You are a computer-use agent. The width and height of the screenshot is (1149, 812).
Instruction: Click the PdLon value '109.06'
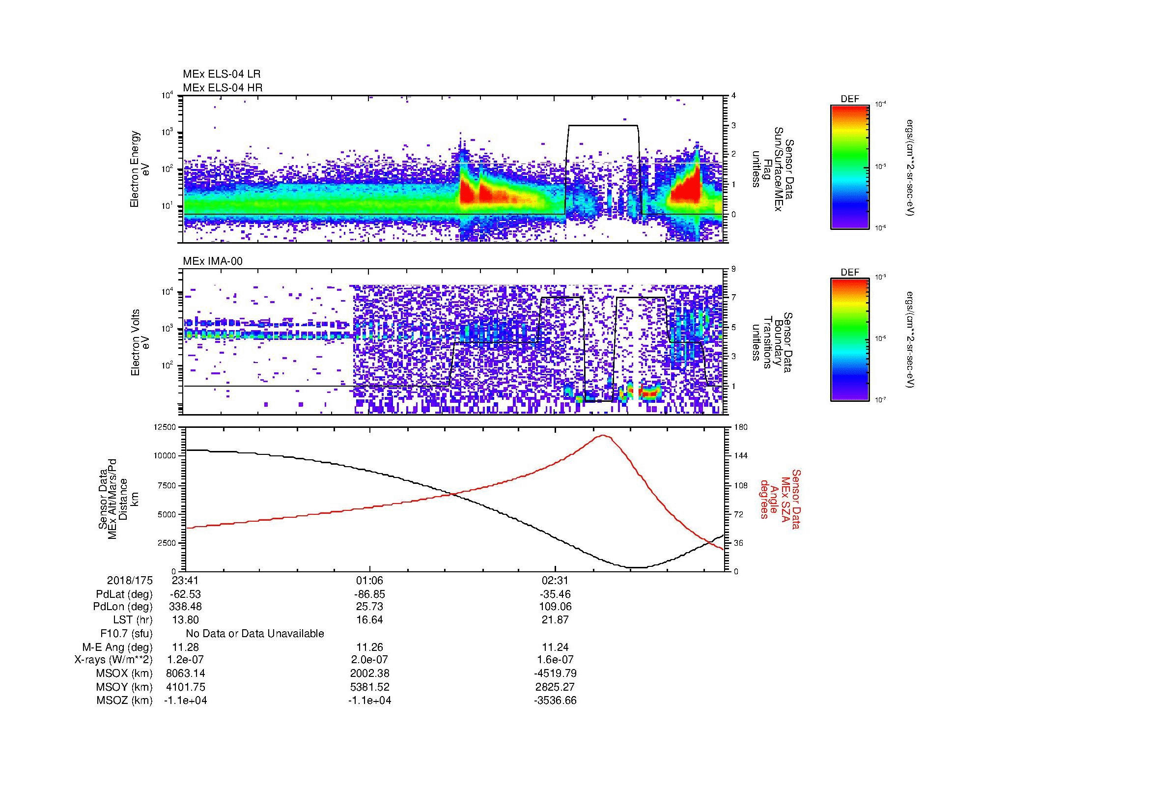tap(555, 607)
